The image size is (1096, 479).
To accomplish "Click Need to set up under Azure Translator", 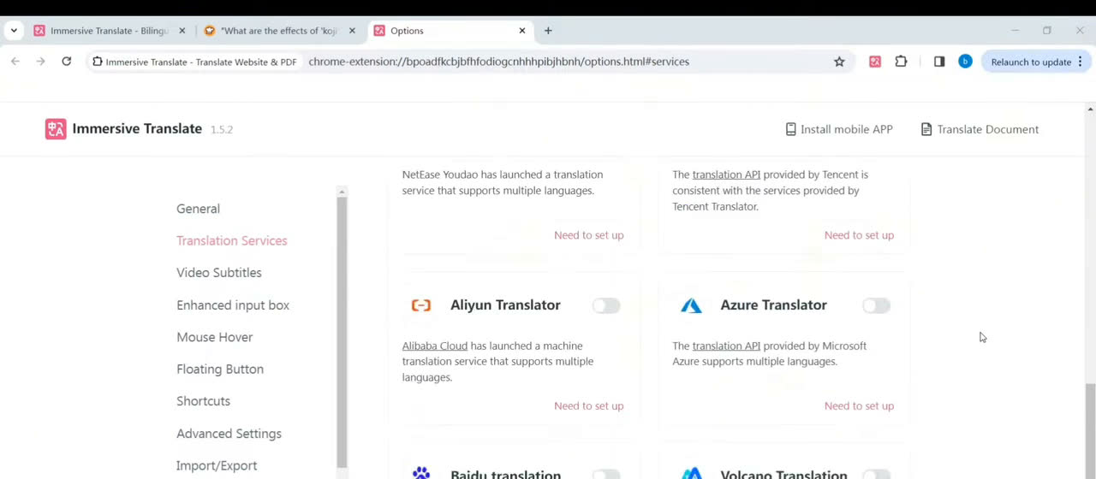I will click(x=859, y=406).
